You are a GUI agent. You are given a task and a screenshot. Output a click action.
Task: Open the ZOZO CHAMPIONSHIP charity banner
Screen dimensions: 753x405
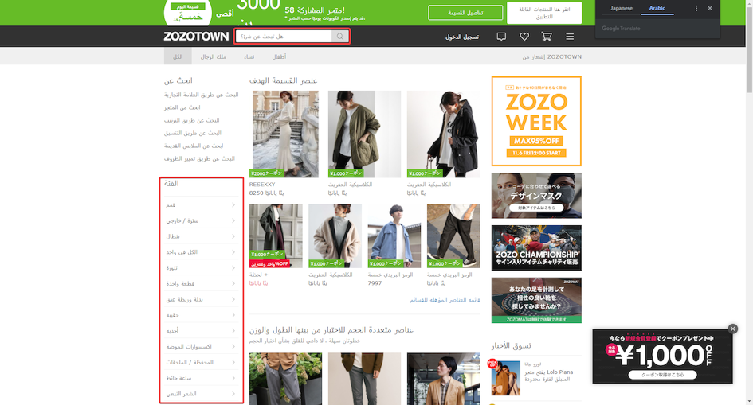coord(536,247)
